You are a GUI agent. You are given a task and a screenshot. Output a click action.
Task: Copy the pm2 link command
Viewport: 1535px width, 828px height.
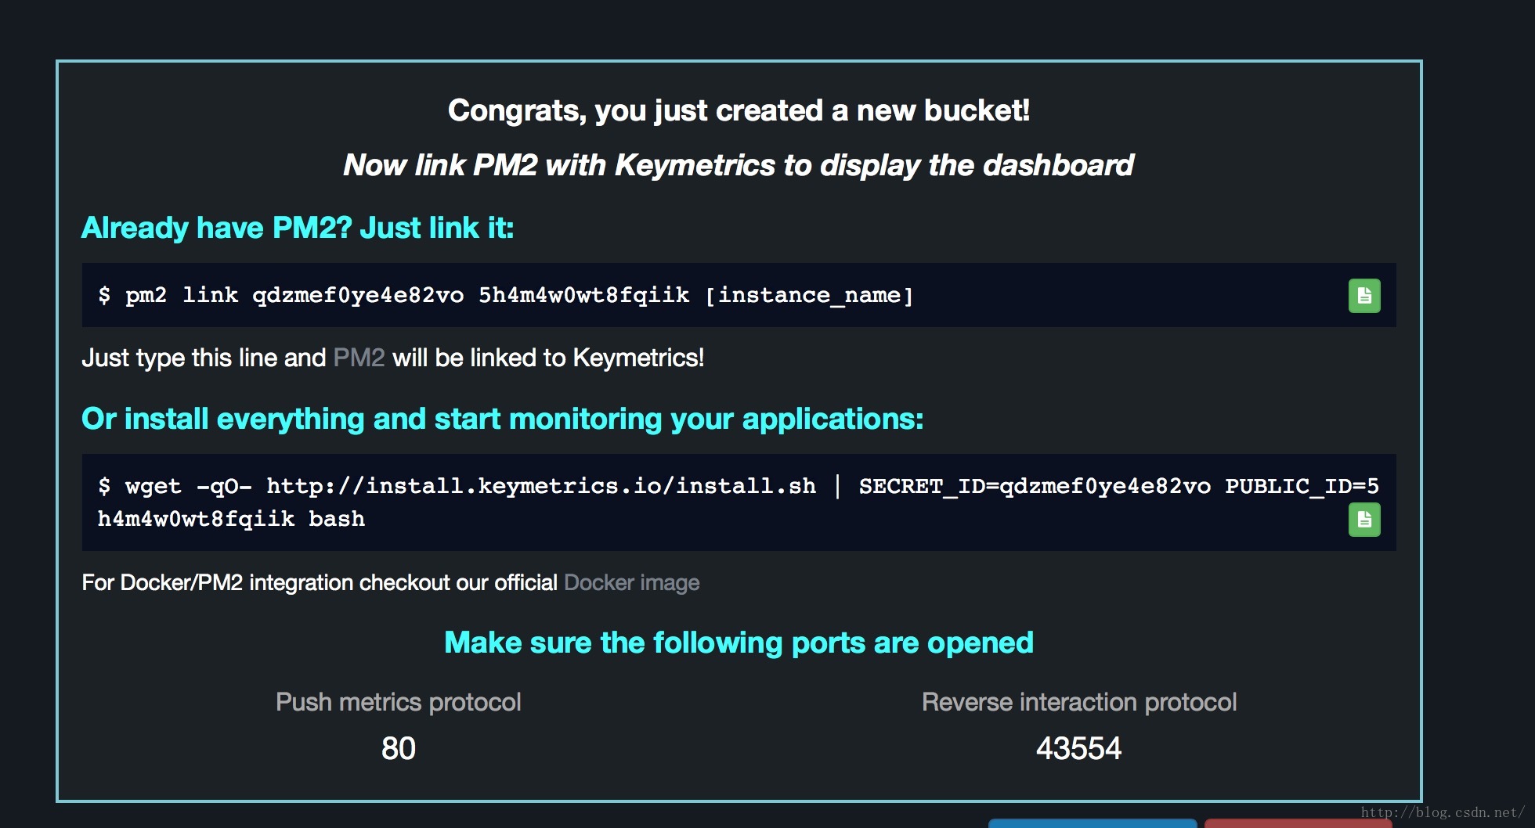point(1363,296)
